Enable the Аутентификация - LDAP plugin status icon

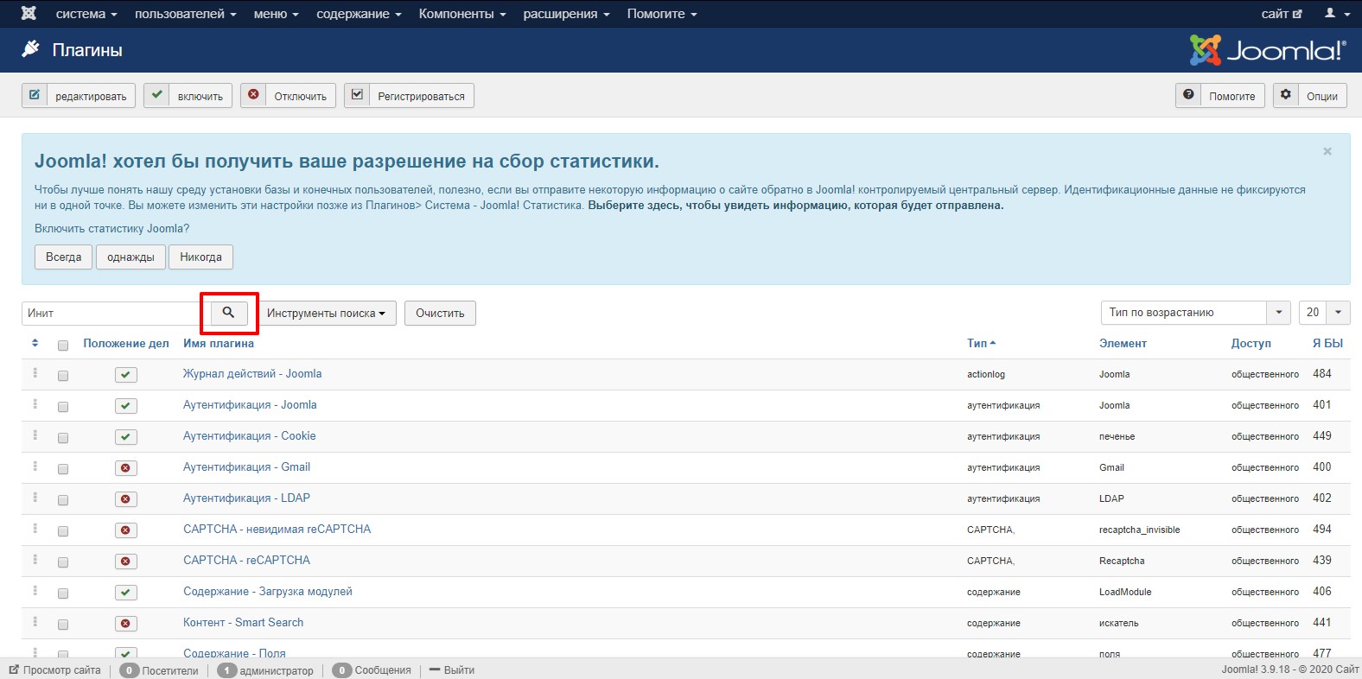(x=126, y=499)
